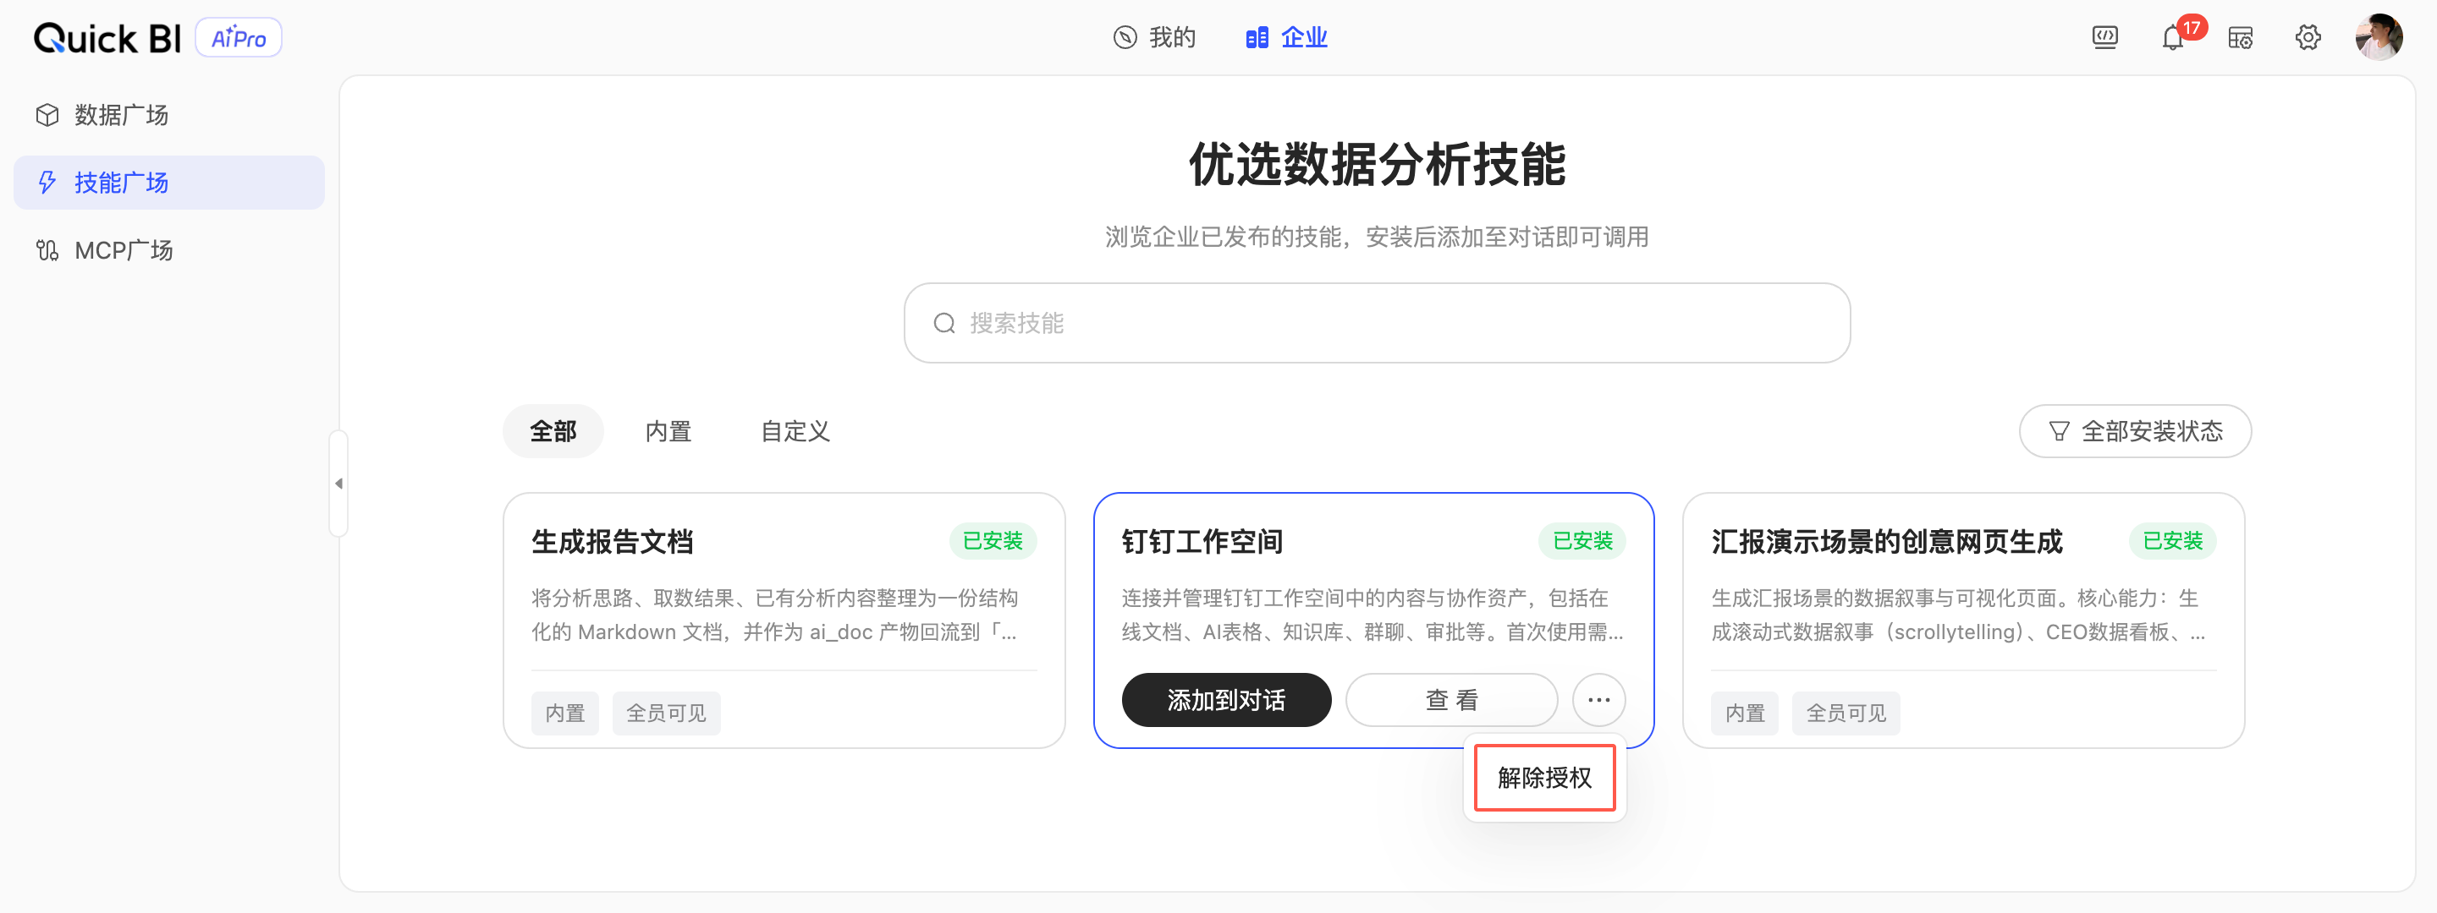Click the MCP广场 connector icon
2437x913 pixels.
[47, 250]
